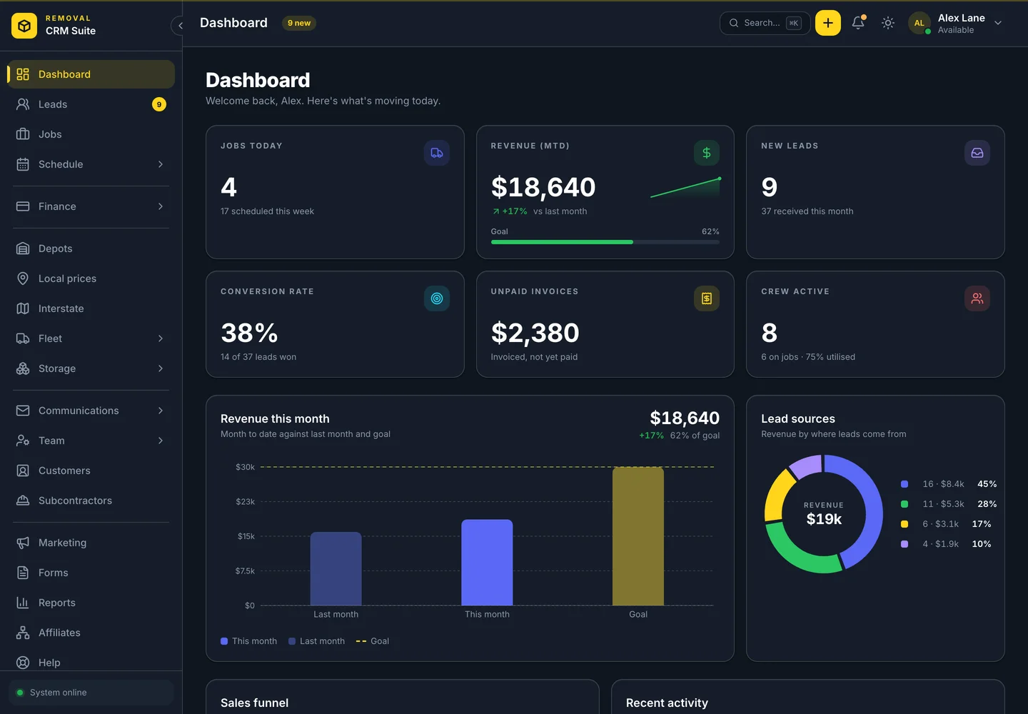
Task: Expand the Team submenu chevron
Action: pos(161,441)
